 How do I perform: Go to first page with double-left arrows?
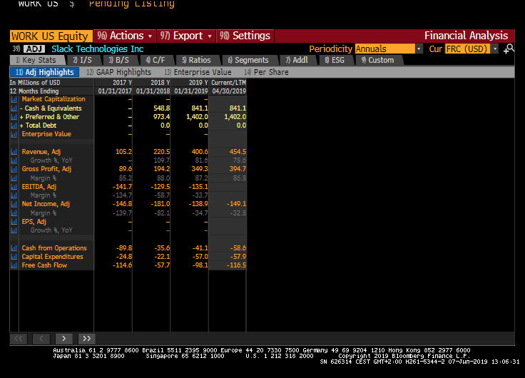[19, 339]
